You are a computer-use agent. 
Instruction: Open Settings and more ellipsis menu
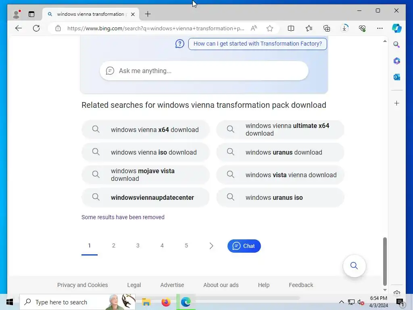coord(380,28)
